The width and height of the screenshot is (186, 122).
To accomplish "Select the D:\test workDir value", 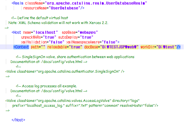I will pyautogui.click(x=166, y=47).
